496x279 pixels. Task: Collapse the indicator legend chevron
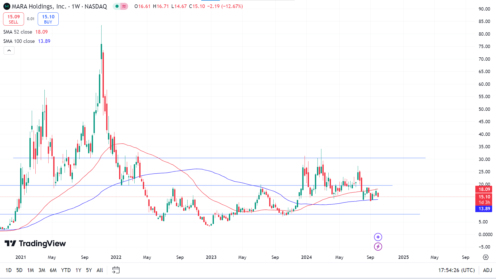coord(9,50)
